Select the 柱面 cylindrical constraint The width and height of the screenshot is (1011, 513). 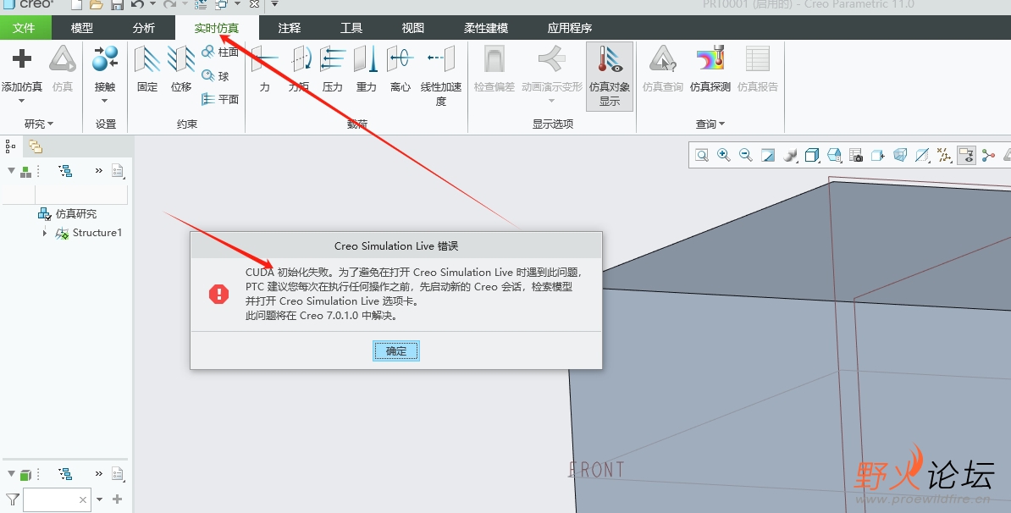click(220, 52)
